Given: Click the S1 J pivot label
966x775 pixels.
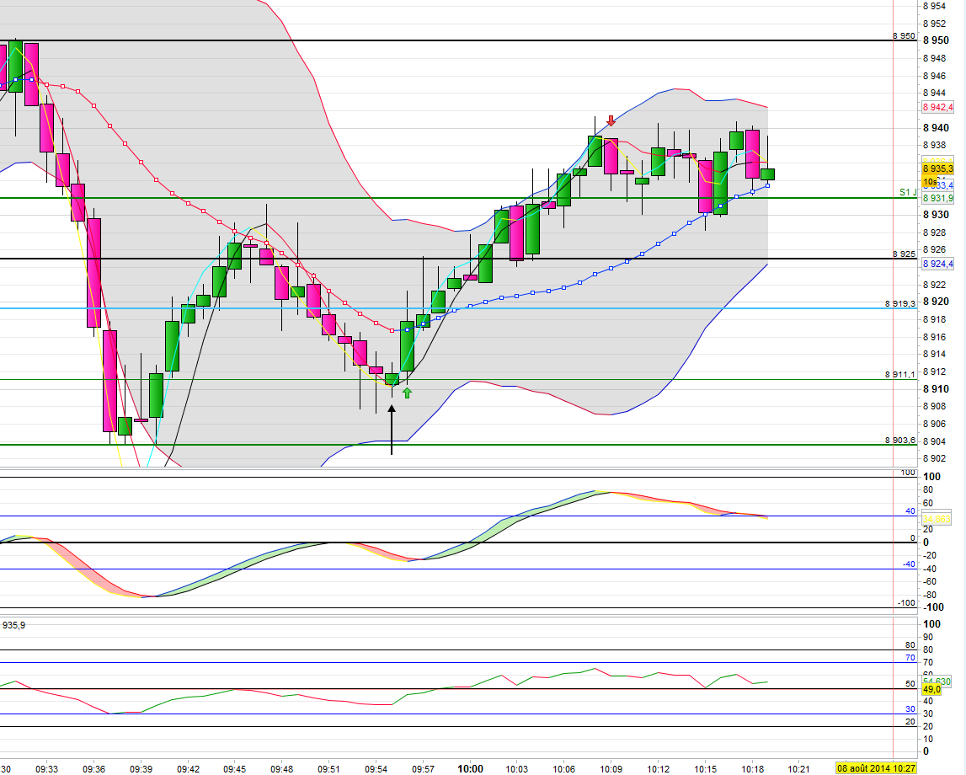Looking at the screenshot, I should click(908, 192).
